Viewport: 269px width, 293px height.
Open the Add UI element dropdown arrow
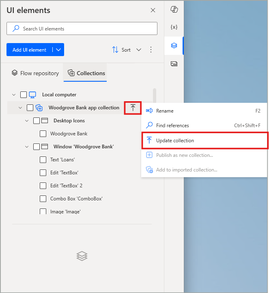pyautogui.click(x=58, y=50)
